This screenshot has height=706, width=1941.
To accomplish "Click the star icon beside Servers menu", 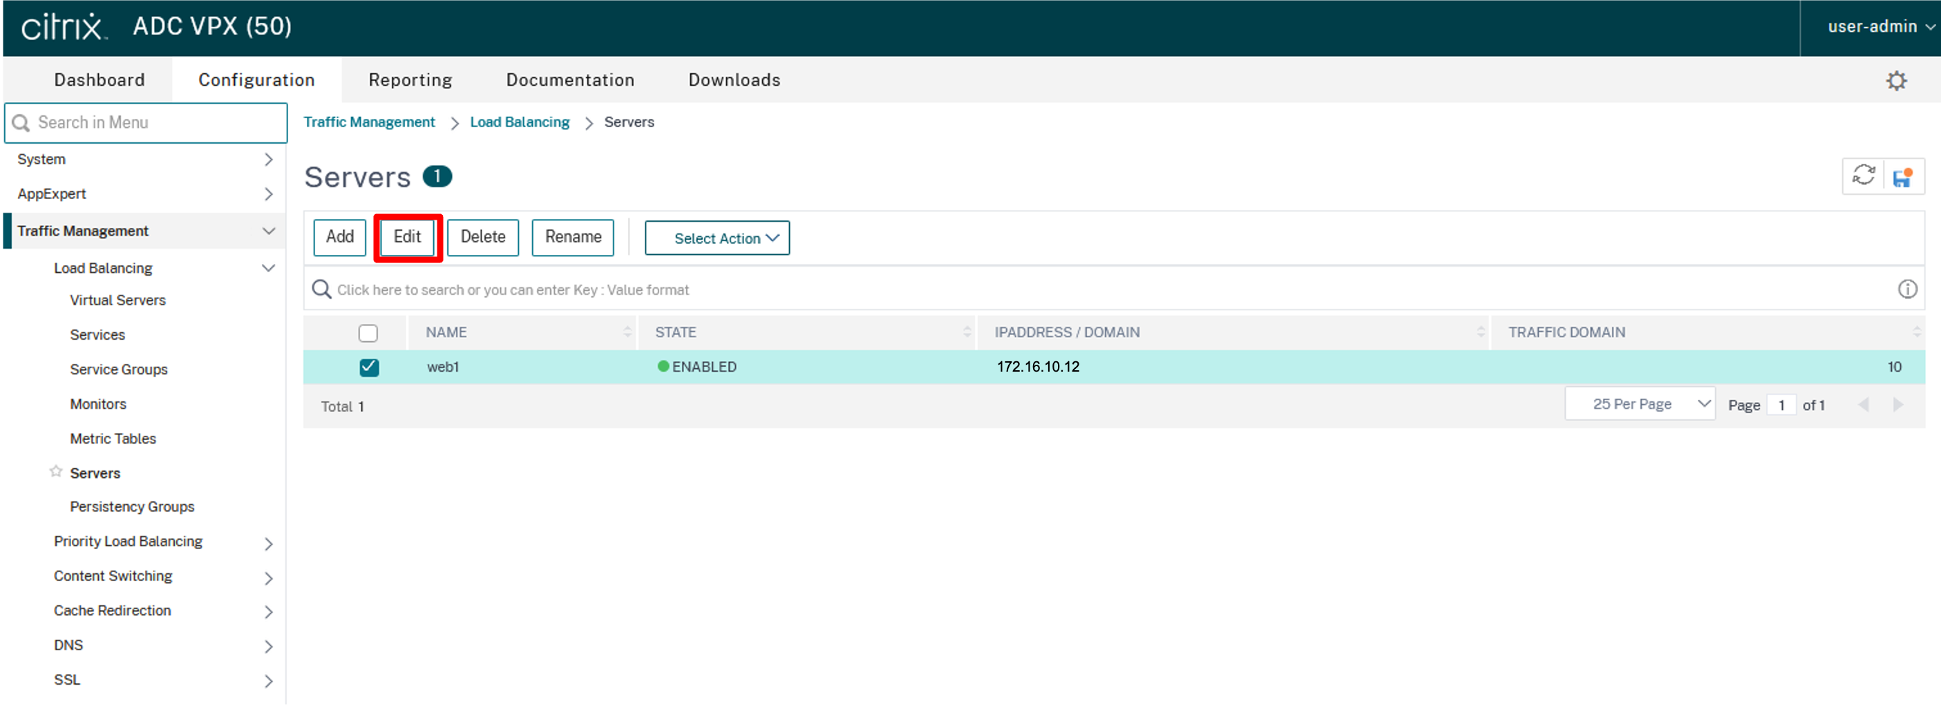I will click(56, 472).
